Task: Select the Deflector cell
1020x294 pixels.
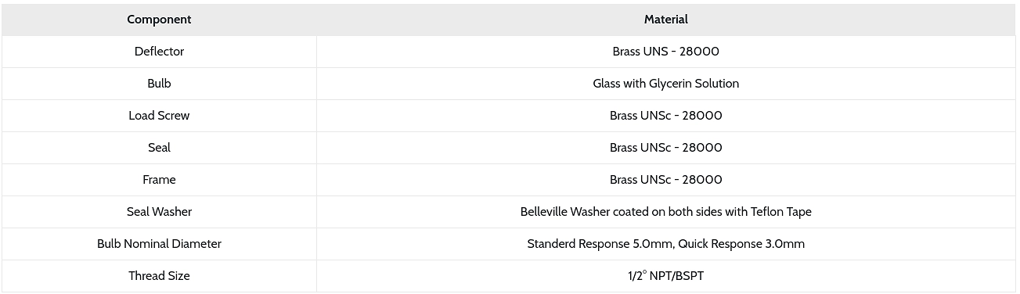Action: (159, 52)
